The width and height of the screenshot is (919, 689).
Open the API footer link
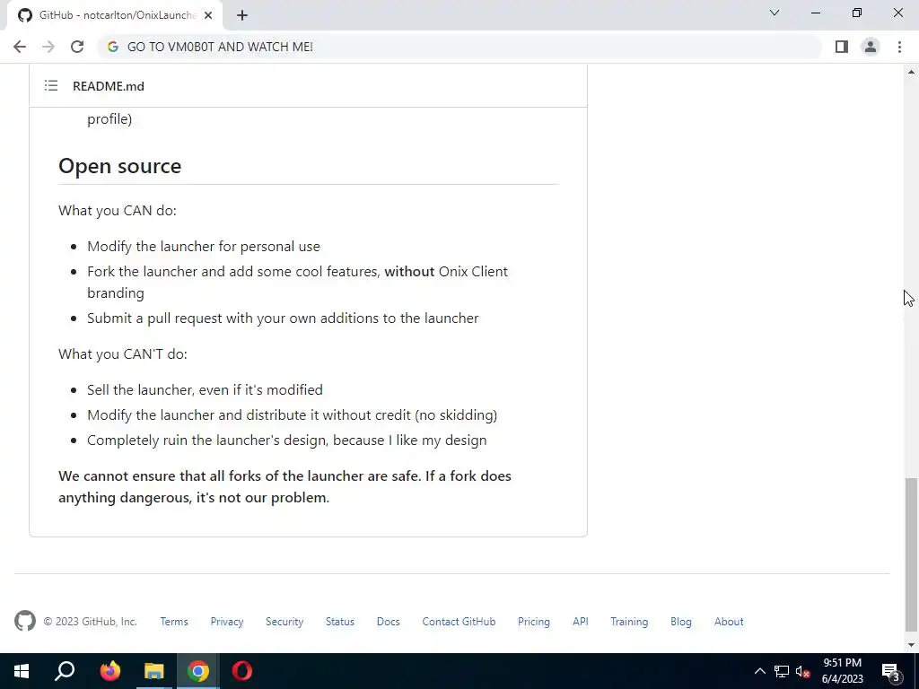coord(581,622)
